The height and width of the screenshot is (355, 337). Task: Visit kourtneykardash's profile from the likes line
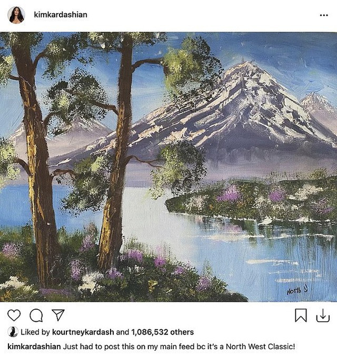click(x=82, y=332)
